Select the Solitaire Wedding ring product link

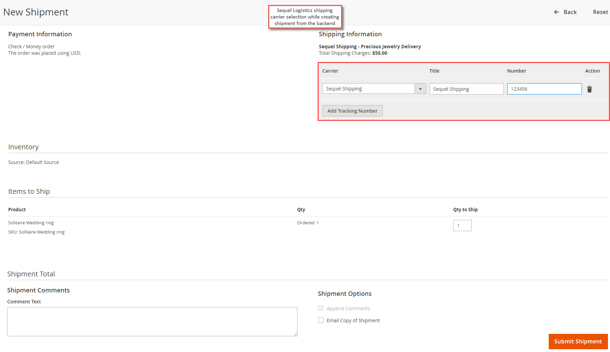tap(31, 223)
